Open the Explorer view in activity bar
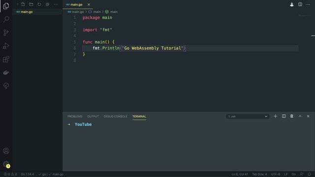 [x=6, y=6]
